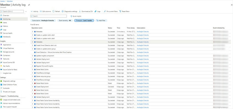Image resolution: width=233 pixels, height=109 pixels.
Task: Go to Alerts in the sidebar
Action: click(5, 23)
